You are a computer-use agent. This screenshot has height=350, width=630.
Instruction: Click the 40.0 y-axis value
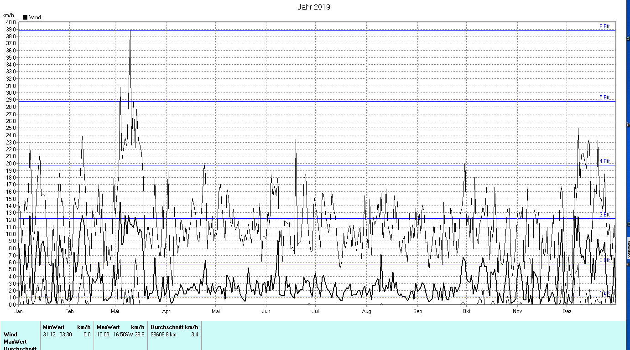click(x=10, y=22)
